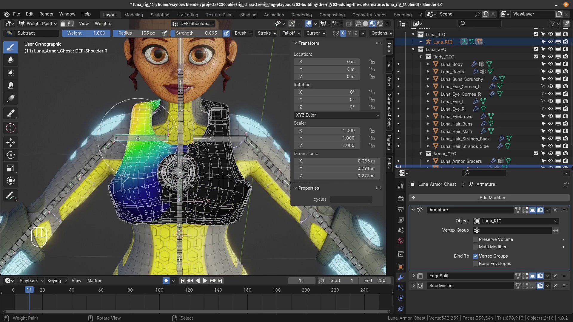The height and width of the screenshot is (322, 573).
Task: Collapse the Body_GEO collection
Action: (x=421, y=57)
